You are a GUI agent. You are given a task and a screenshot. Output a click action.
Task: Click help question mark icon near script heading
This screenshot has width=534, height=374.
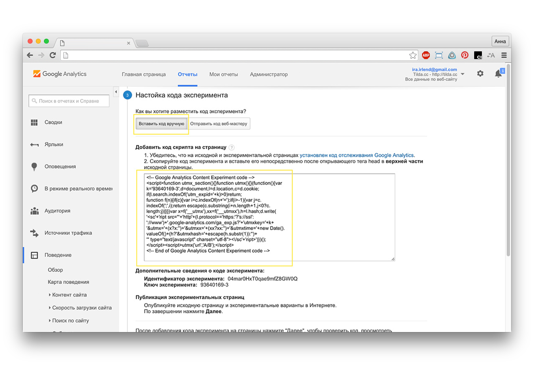(232, 147)
